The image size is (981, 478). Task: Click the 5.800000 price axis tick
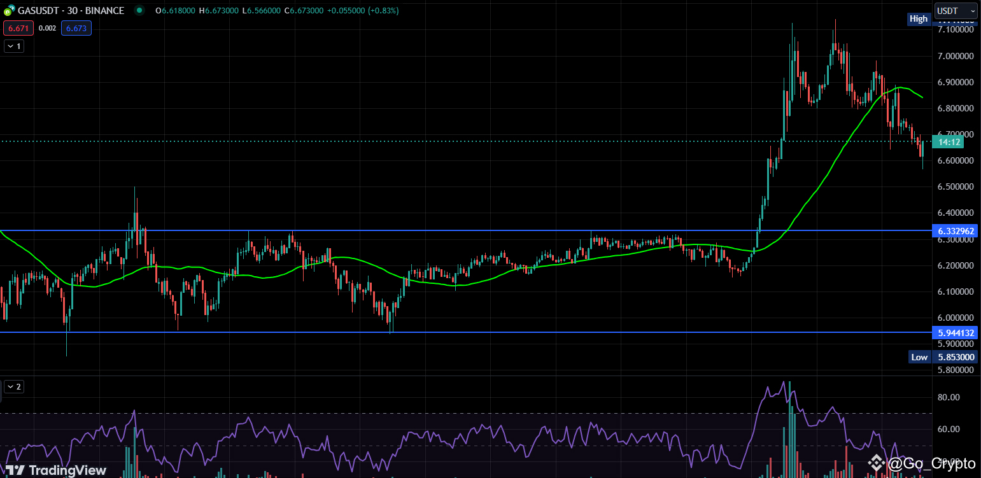[956, 370]
